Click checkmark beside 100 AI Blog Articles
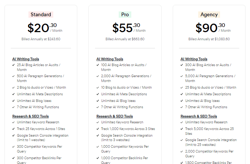 click(x=98, y=65)
